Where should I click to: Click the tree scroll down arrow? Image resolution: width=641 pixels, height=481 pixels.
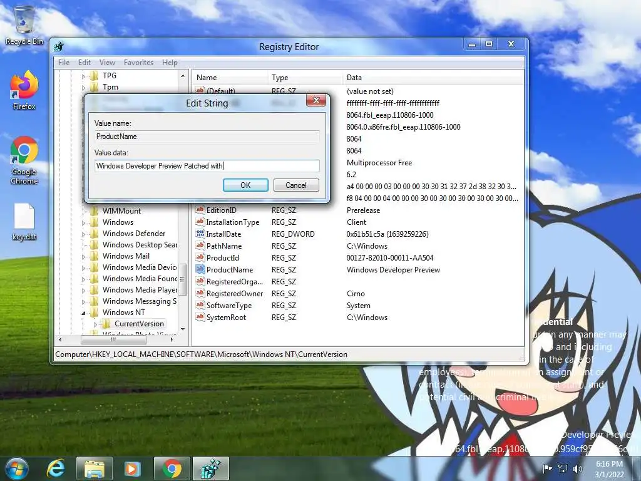click(x=183, y=329)
